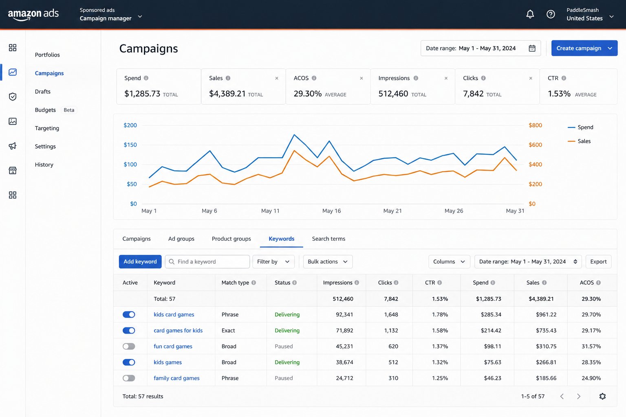Screen dimensions: 626x417
Task: Disable the 'kids card games' keyword
Action: (129, 314)
